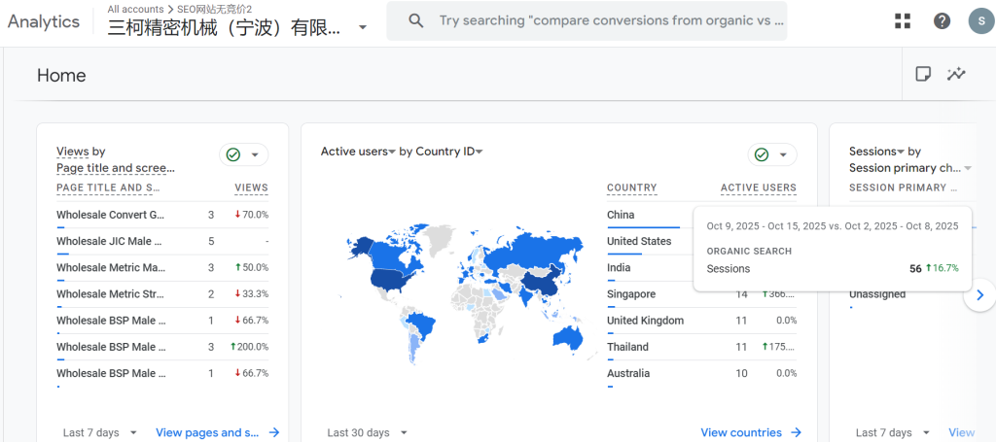
Task: Open the Google apps grid icon
Action: [903, 20]
